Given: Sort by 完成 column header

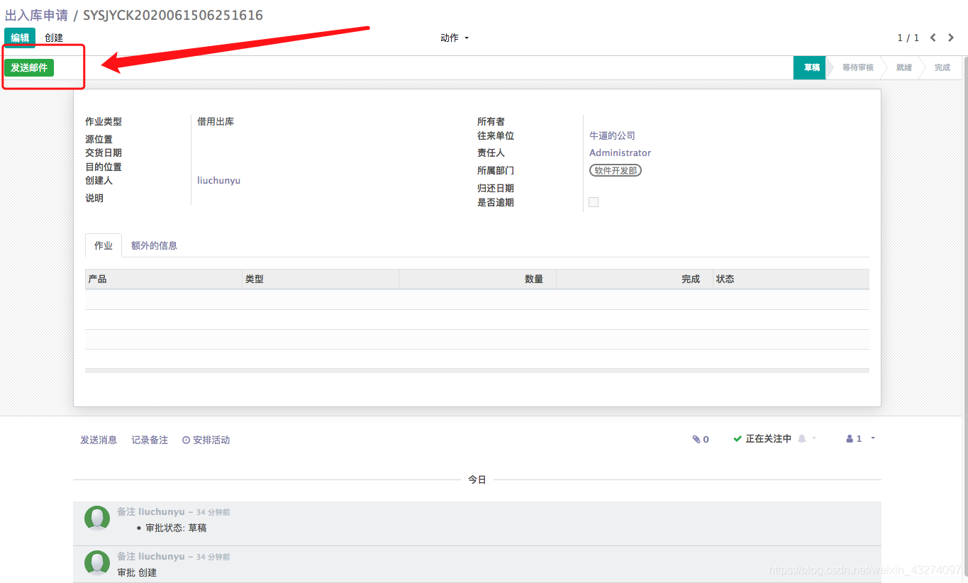Looking at the screenshot, I should 635,279.
